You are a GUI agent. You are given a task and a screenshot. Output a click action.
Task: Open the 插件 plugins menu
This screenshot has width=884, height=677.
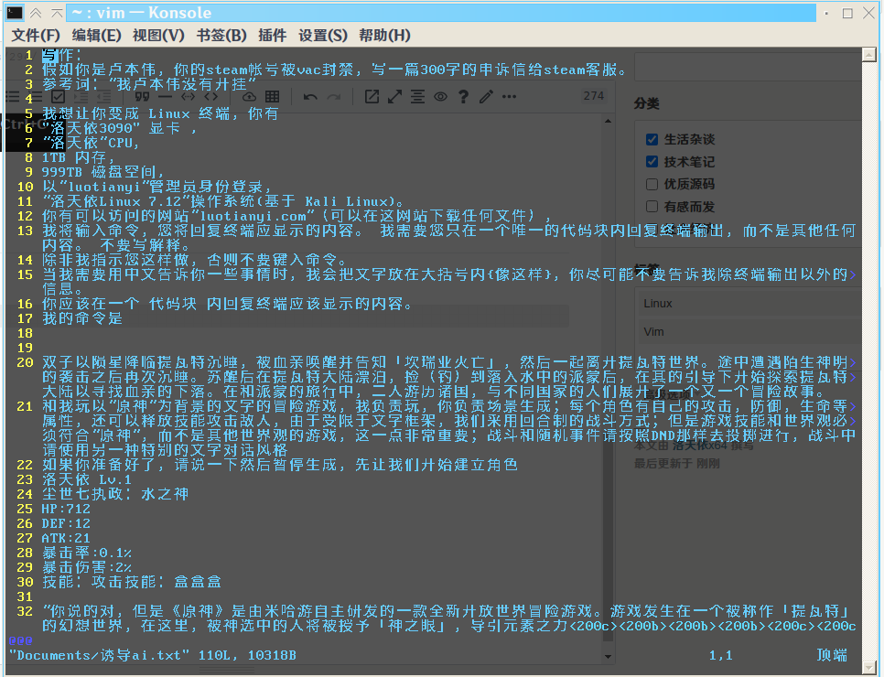pyautogui.click(x=273, y=35)
